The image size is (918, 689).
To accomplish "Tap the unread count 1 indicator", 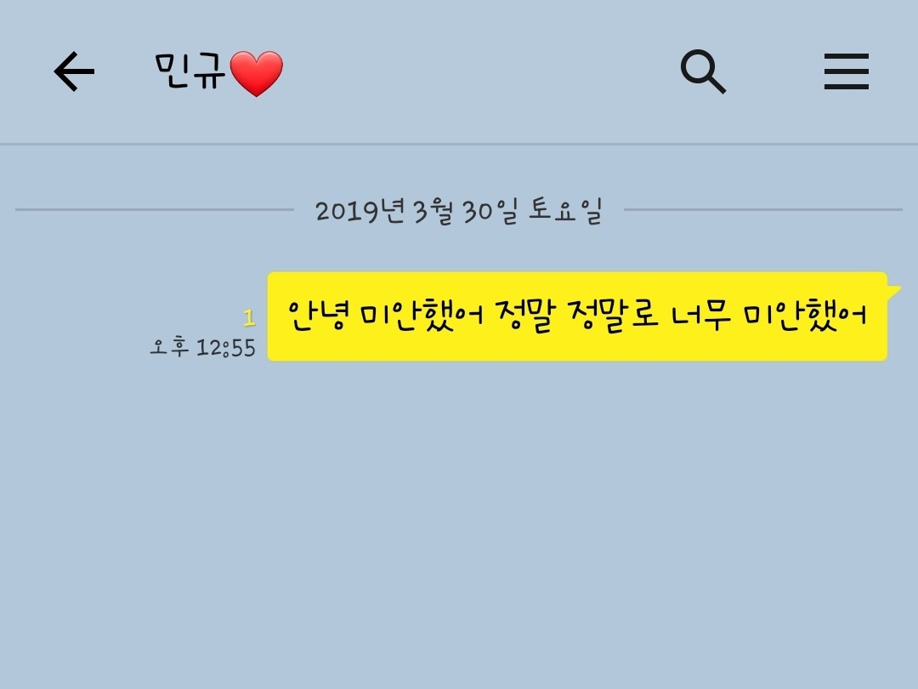I will [x=249, y=318].
